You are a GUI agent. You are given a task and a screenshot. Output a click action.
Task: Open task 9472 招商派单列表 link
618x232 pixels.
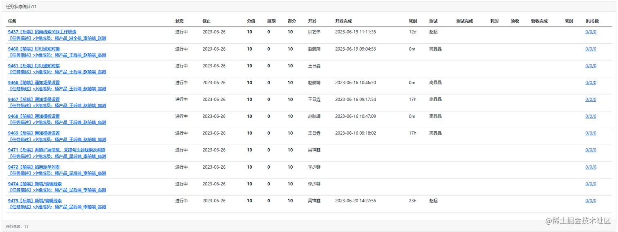click(x=34, y=167)
